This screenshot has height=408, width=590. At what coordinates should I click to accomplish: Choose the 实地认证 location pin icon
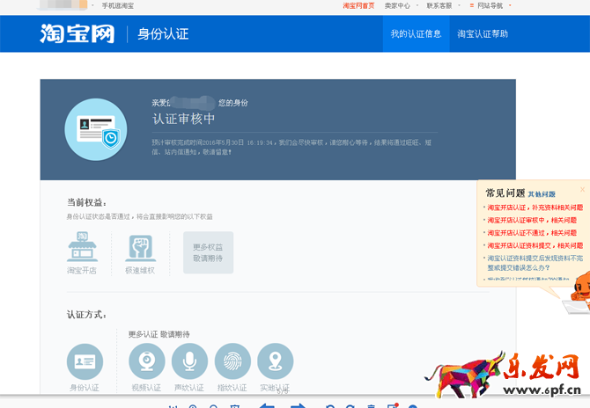(x=276, y=361)
